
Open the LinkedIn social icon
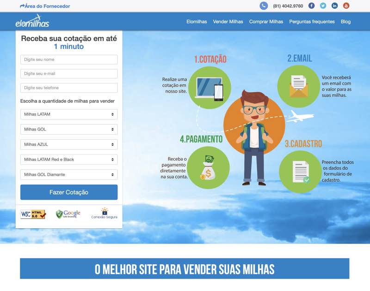[x=334, y=6]
